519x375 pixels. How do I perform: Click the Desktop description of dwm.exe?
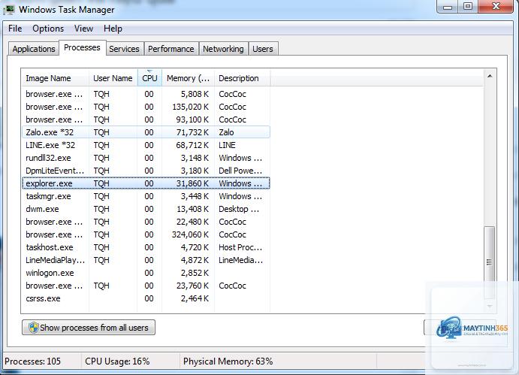(x=239, y=209)
